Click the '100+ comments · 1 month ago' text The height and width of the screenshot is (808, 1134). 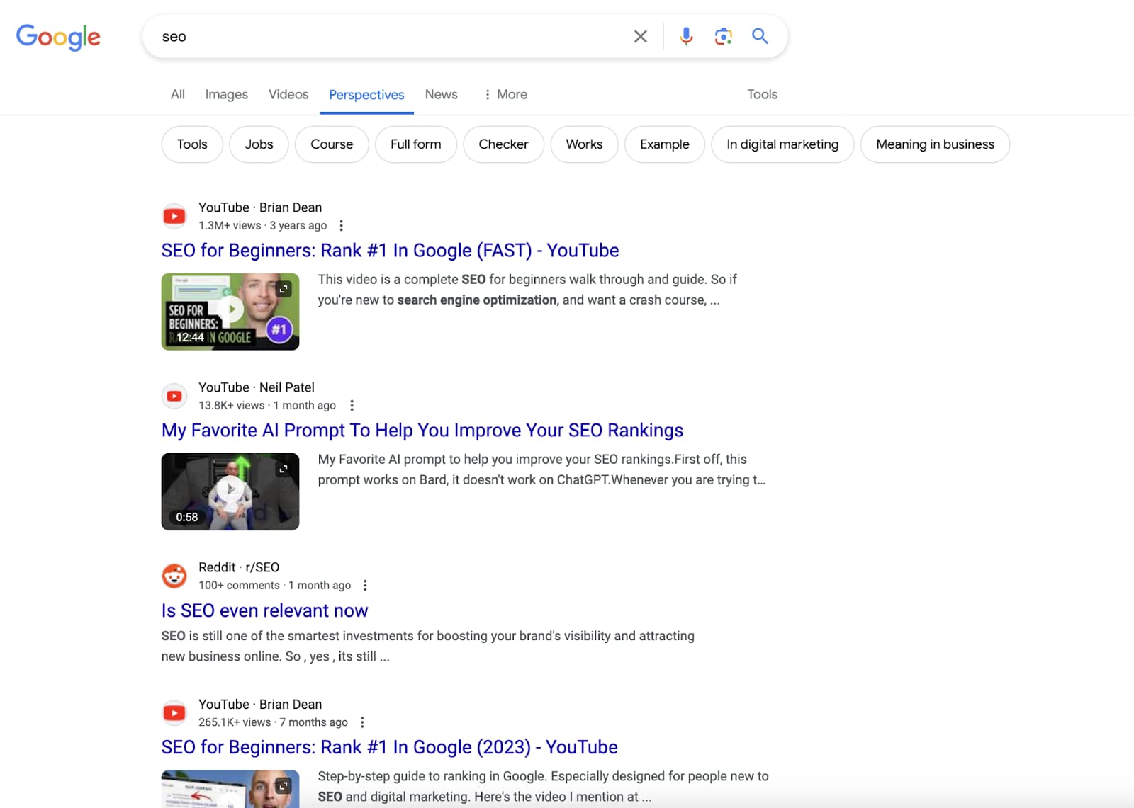pos(275,585)
